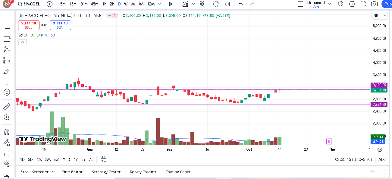
Task: Select the 12M timeframe
Action: click(151, 4)
